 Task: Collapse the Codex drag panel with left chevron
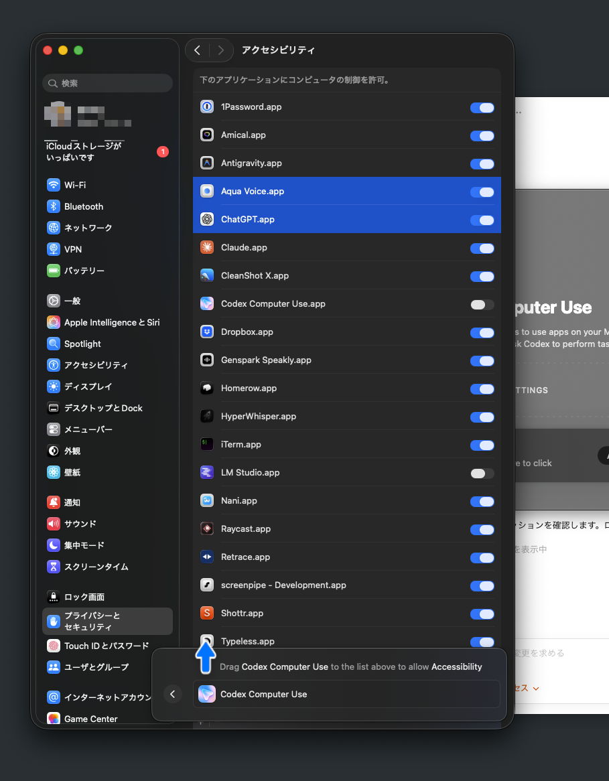pos(172,694)
